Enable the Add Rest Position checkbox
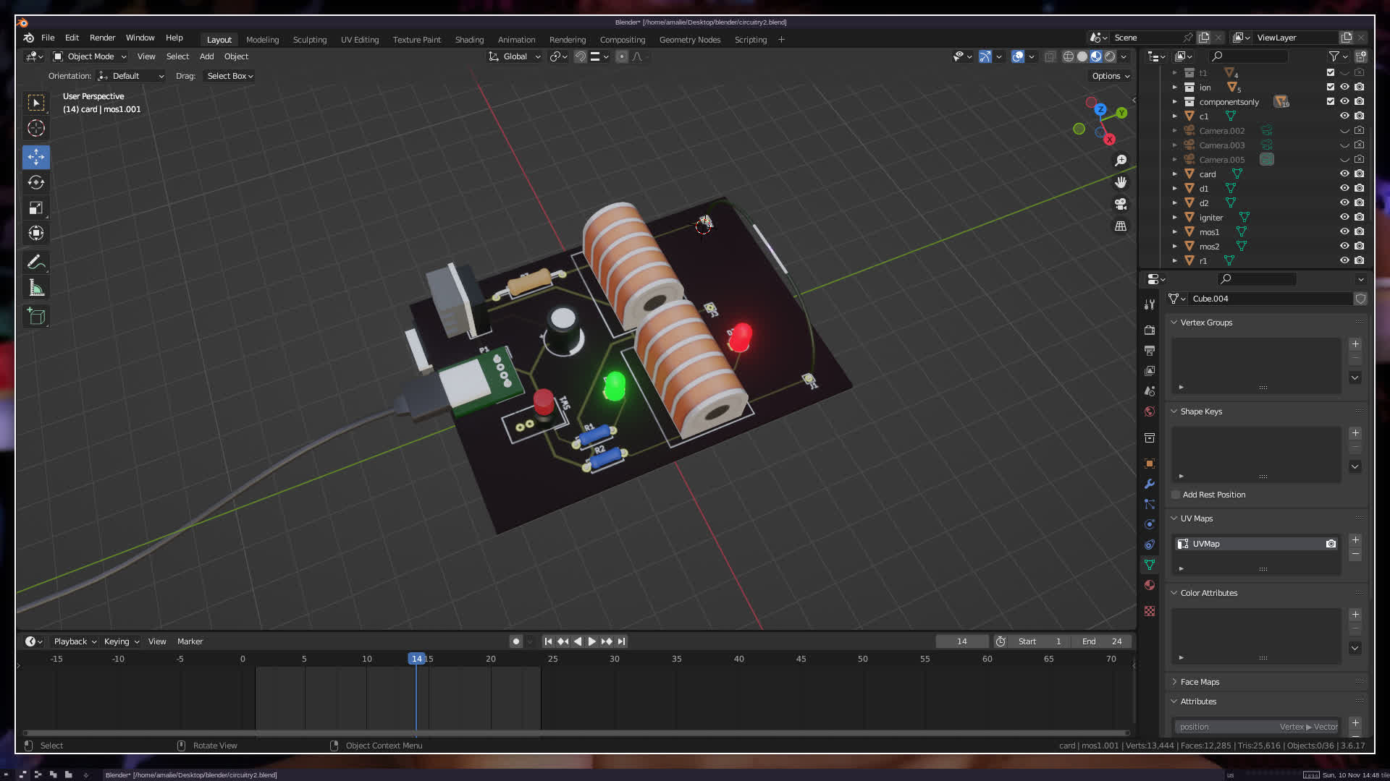The width and height of the screenshot is (1390, 781). click(1176, 495)
